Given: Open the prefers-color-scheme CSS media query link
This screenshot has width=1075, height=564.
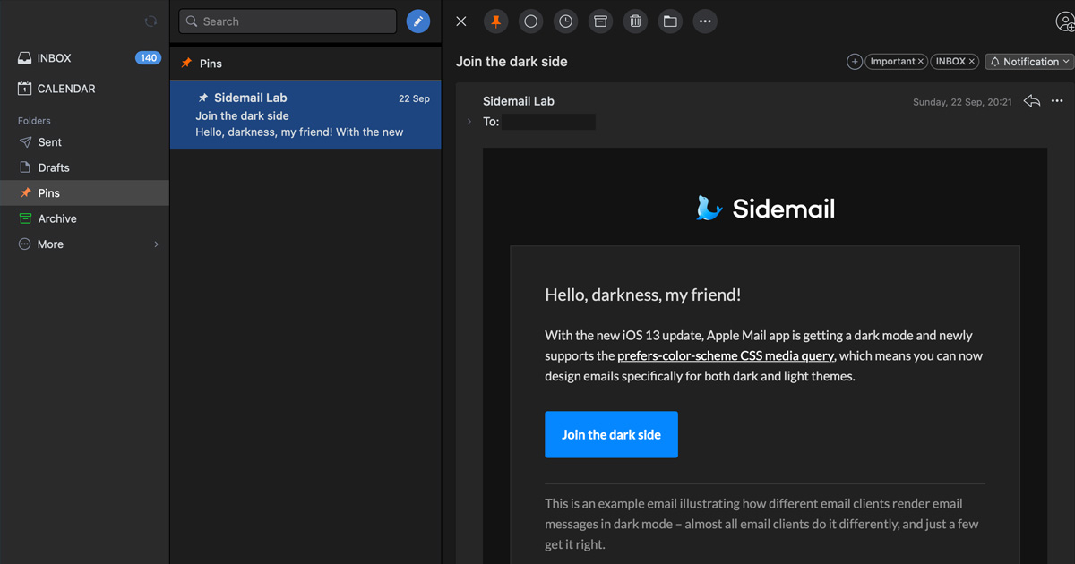Looking at the screenshot, I should [726, 355].
